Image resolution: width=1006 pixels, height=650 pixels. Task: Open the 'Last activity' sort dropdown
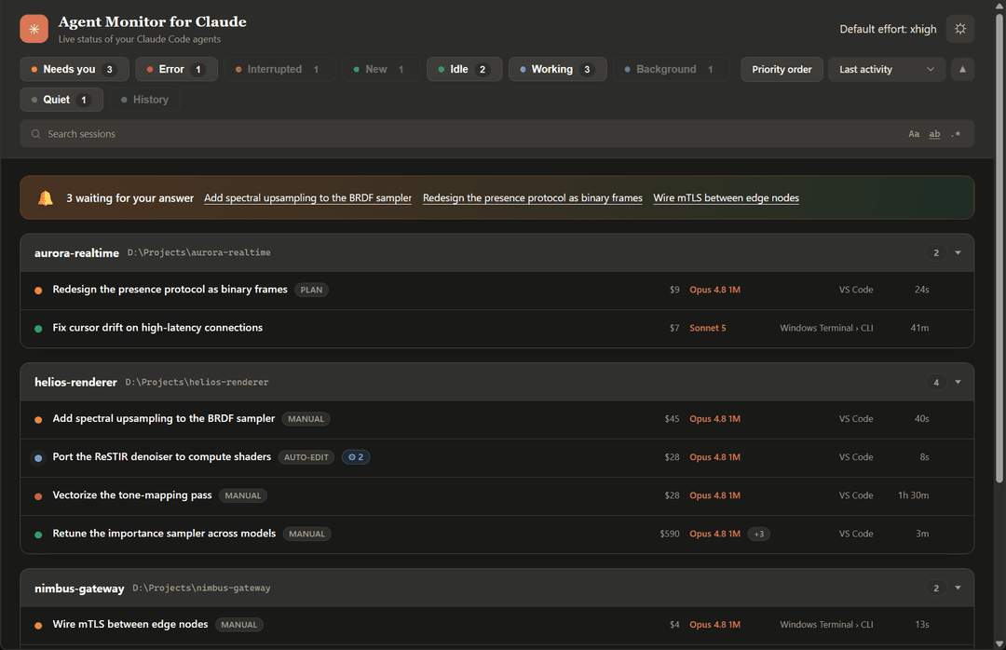coord(887,69)
